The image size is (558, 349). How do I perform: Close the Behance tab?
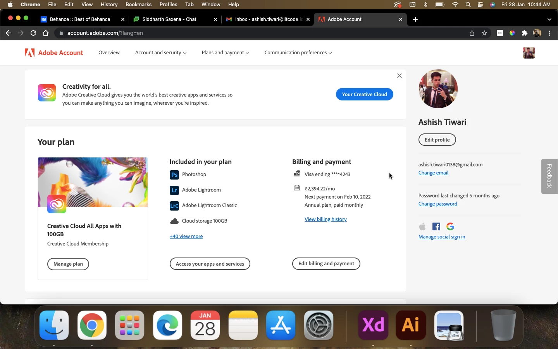[123, 19]
